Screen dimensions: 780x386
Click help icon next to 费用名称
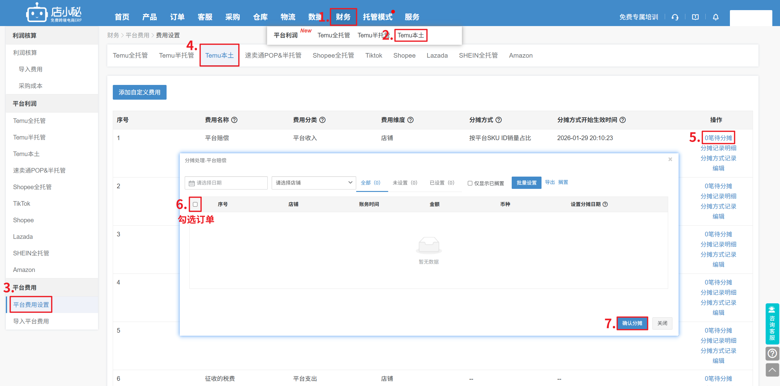pyautogui.click(x=234, y=120)
